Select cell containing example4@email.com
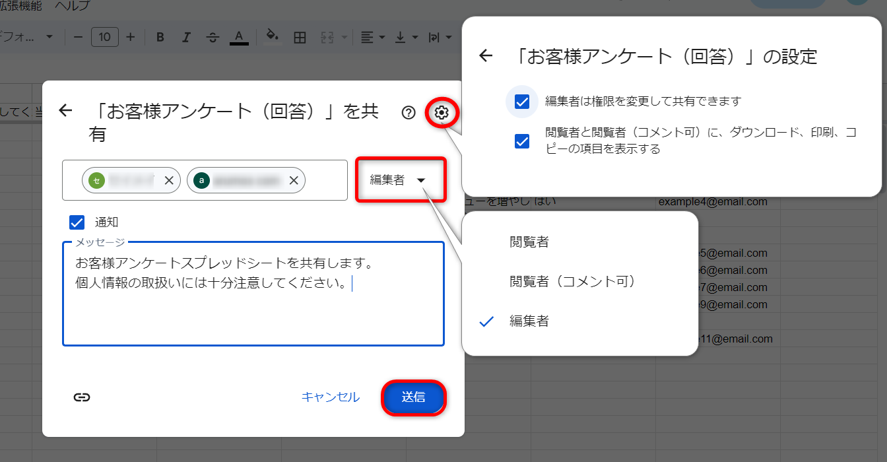 [x=713, y=201]
